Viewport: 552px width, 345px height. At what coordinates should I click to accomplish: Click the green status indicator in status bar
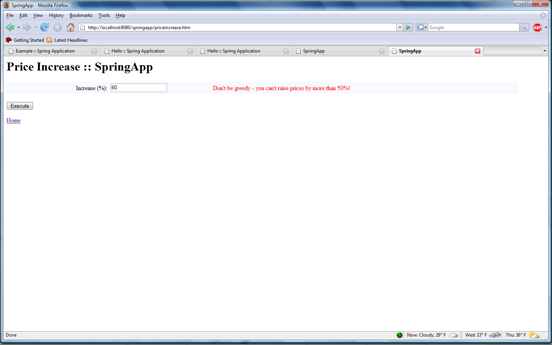(399, 335)
